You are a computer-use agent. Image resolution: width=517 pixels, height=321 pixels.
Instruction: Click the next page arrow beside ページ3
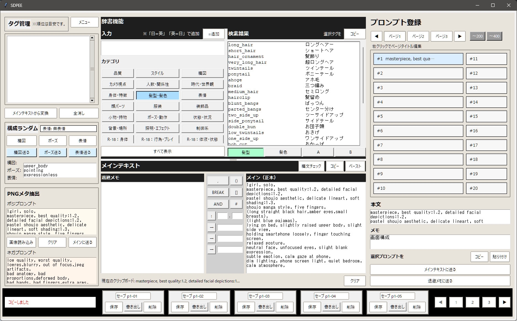460,36
